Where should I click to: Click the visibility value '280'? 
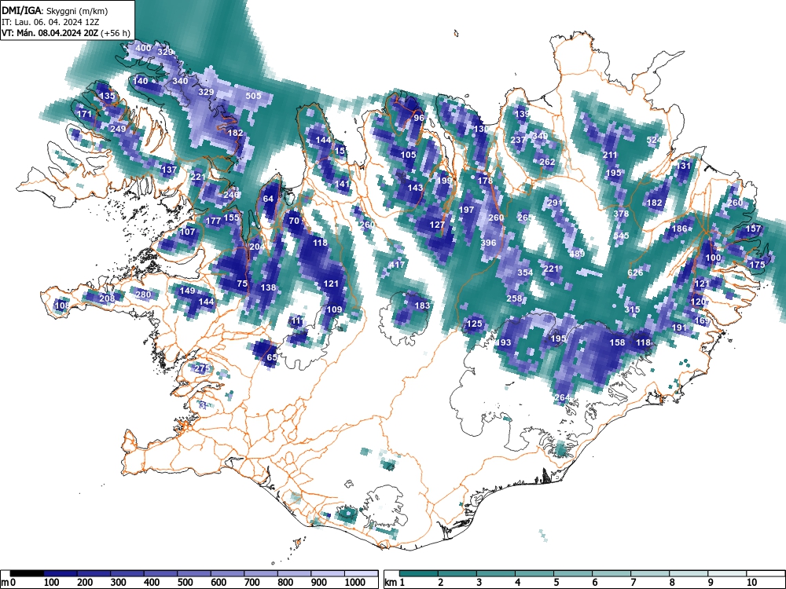143,294
